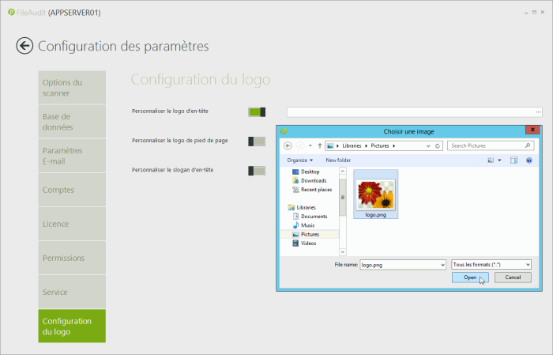Go up one folder level with the up arrow
This screenshot has height=355, width=553.
pos(319,145)
